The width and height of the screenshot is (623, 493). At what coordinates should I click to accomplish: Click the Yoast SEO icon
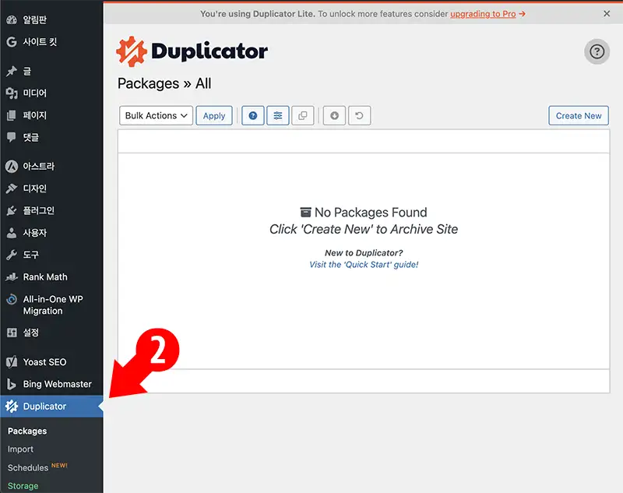tap(12, 362)
